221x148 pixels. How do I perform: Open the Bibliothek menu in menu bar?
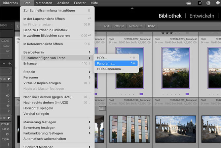pos(11,3)
